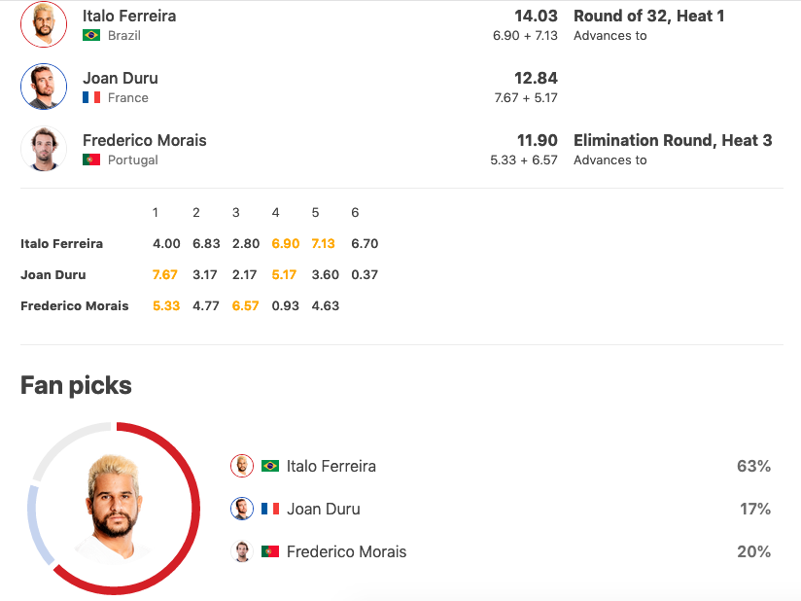Image resolution: width=801 pixels, height=601 pixels.
Task: Click Italo Ferreira's highlighted 7.13 wave score
Action: point(323,244)
